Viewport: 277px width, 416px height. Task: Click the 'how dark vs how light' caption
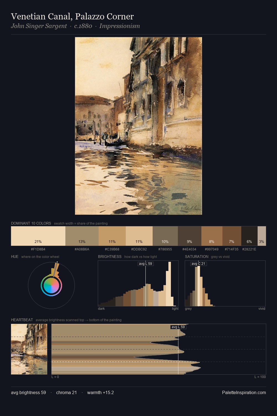tap(141, 257)
